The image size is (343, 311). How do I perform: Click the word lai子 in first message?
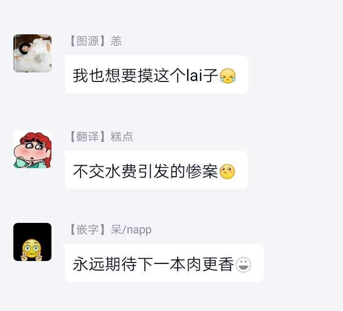pyautogui.click(x=202, y=75)
